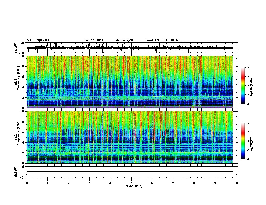Click the "-3" label on ch.1 color bar

pos(248,67)
